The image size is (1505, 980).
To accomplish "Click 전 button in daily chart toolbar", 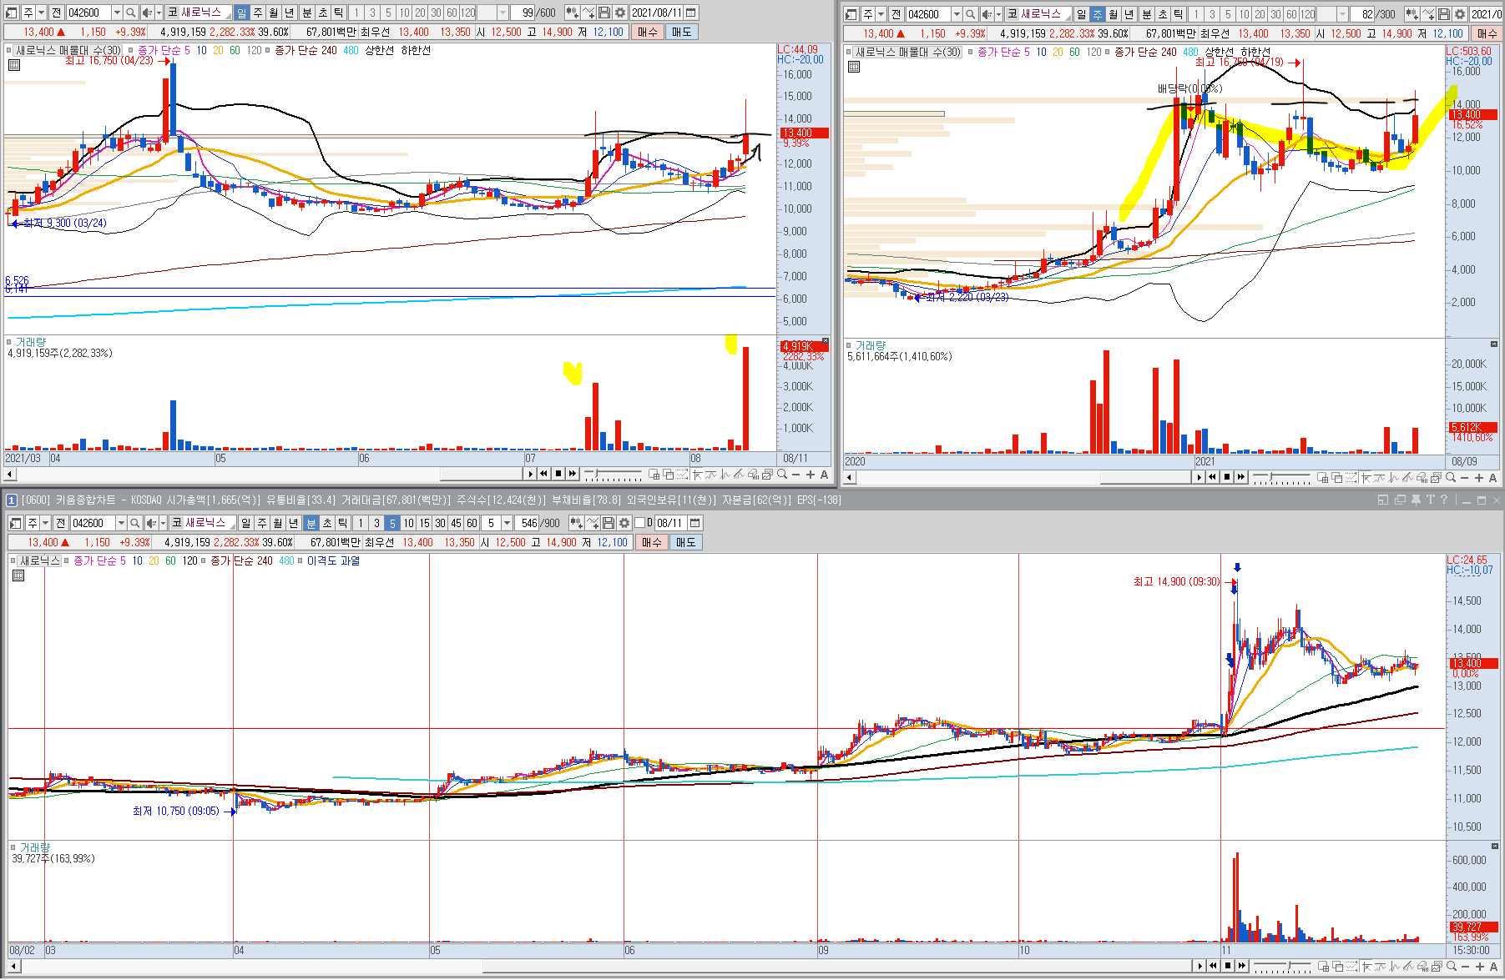I will 56,13.
